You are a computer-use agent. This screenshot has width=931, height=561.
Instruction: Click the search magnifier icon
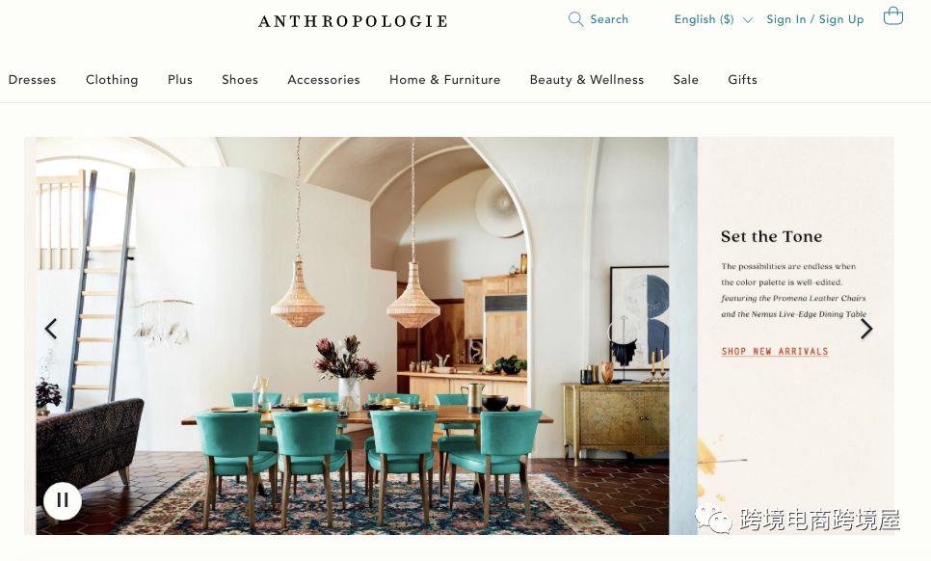coord(575,19)
